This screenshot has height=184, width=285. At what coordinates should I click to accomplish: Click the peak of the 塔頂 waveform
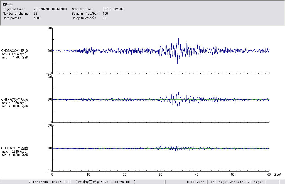178,39
